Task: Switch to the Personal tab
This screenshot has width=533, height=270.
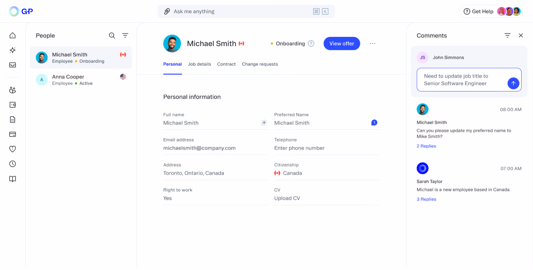Action: 172,64
